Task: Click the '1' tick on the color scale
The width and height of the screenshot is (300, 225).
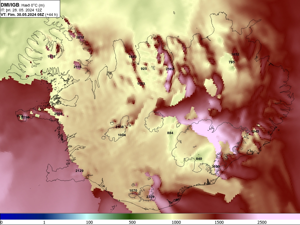Action: click(44, 222)
